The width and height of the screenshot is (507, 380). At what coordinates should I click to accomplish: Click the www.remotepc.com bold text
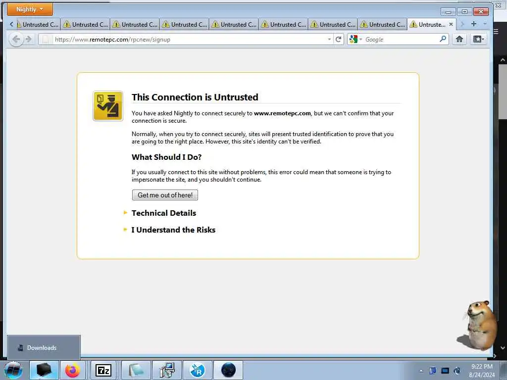[282, 113]
